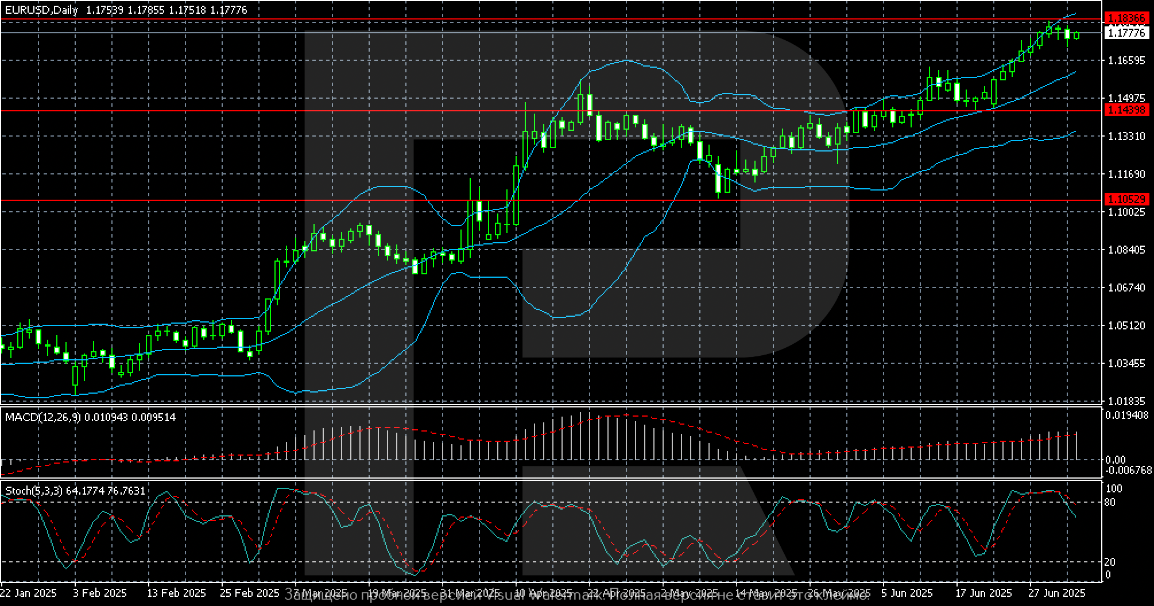Image resolution: width=1154 pixels, height=606 pixels.
Task: Click the 1.16595 price axis label
Action: (1126, 60)
